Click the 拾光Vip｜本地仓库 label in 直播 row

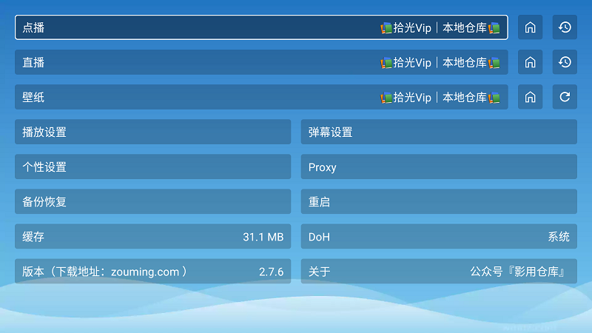coord(440,62)
